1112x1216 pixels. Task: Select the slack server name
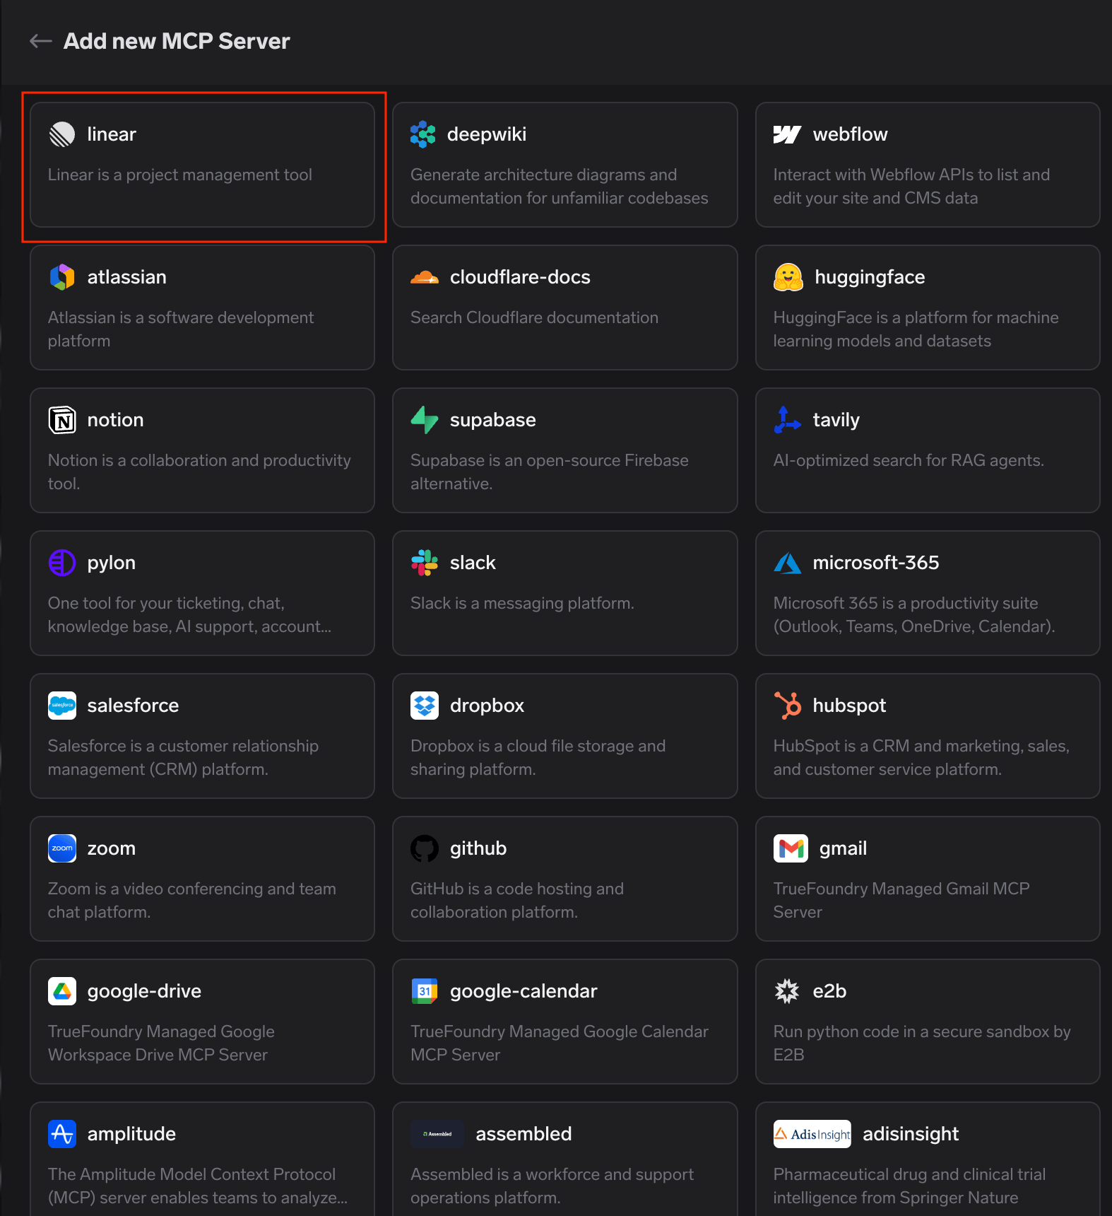(473, 563)
